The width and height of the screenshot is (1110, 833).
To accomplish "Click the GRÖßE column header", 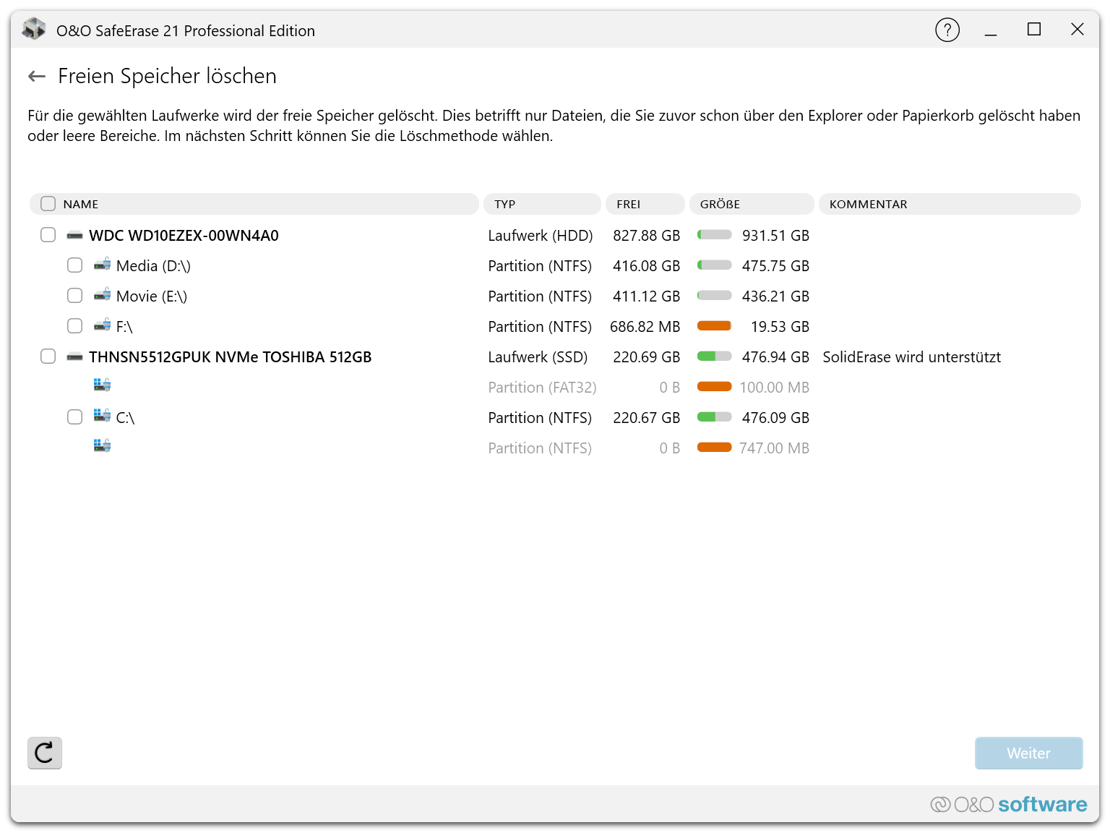I will pos(751,204).
